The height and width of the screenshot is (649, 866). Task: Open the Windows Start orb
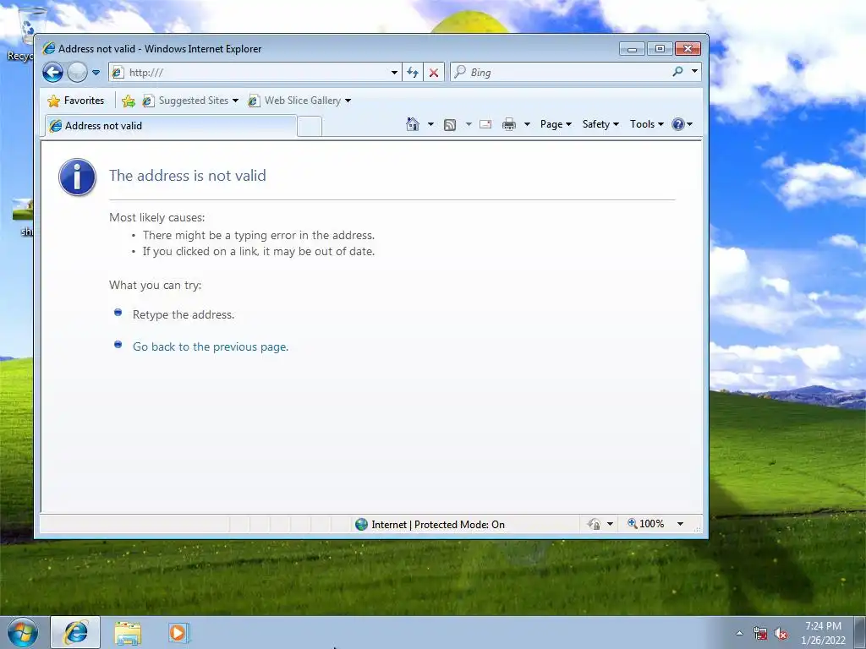pos(23,632)
